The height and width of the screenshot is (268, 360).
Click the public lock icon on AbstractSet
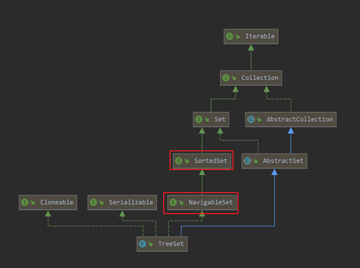point(255,161)
